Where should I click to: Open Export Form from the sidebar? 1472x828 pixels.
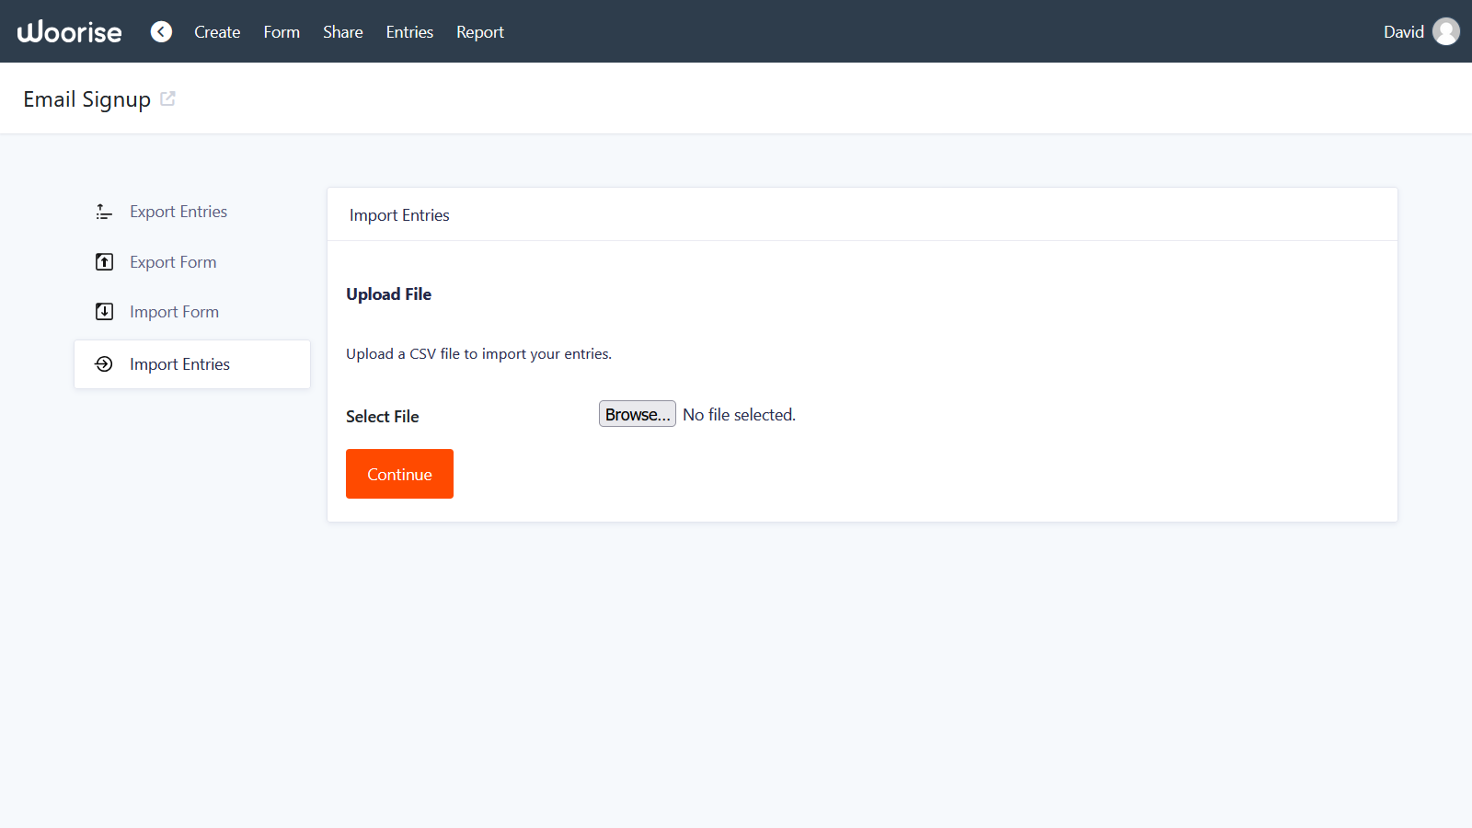pos(173,261)
